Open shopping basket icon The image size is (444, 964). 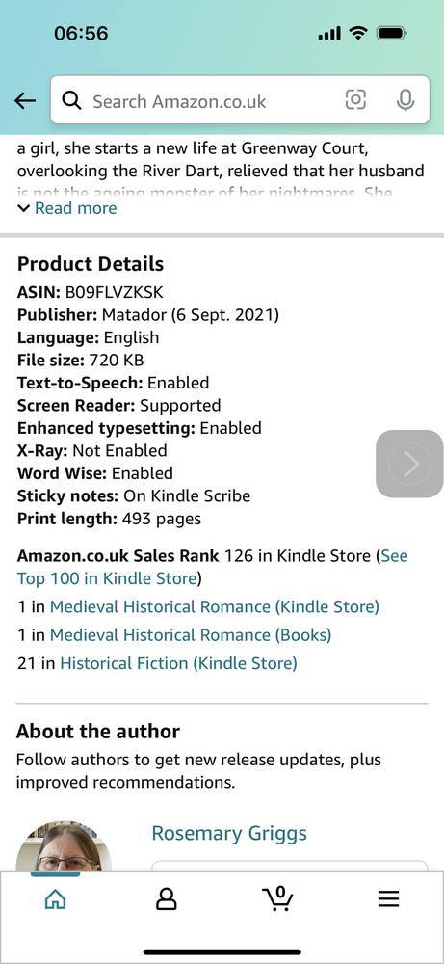277,898
